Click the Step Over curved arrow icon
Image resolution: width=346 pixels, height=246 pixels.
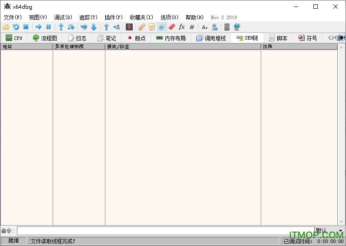(71, 27)
